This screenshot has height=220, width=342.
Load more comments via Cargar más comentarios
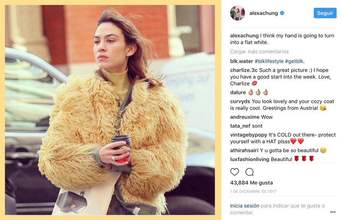pyautogui.click(x=260, y=52)
